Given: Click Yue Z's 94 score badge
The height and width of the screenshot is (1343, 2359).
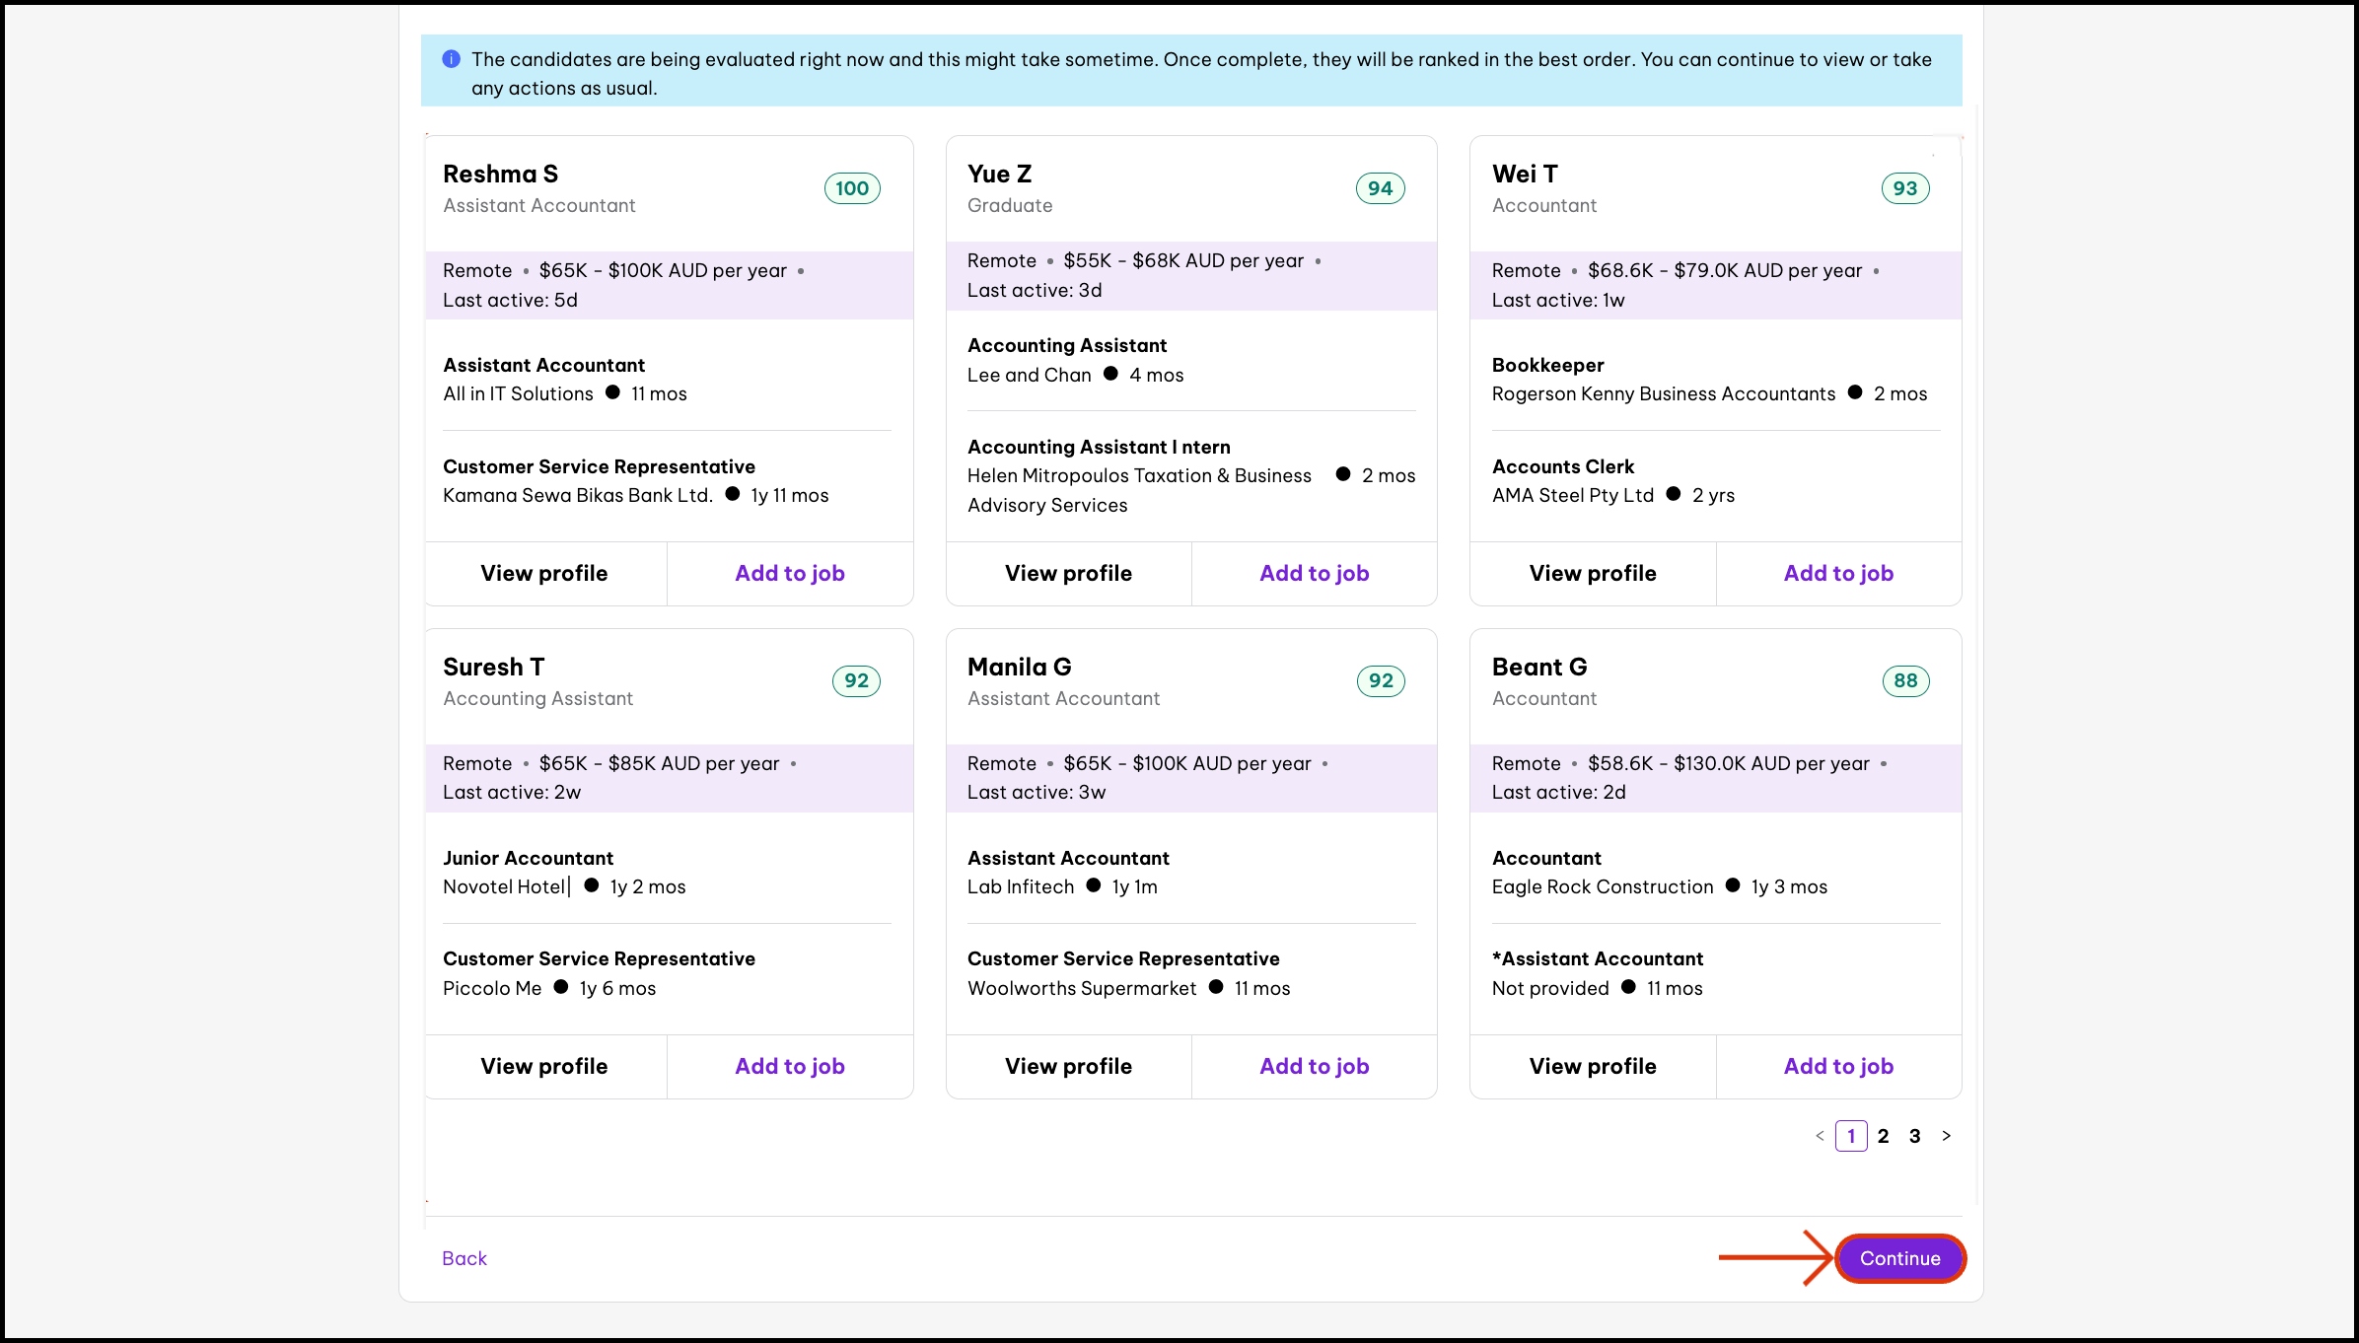Looking at the screenshot, I should click(1380, 188).
